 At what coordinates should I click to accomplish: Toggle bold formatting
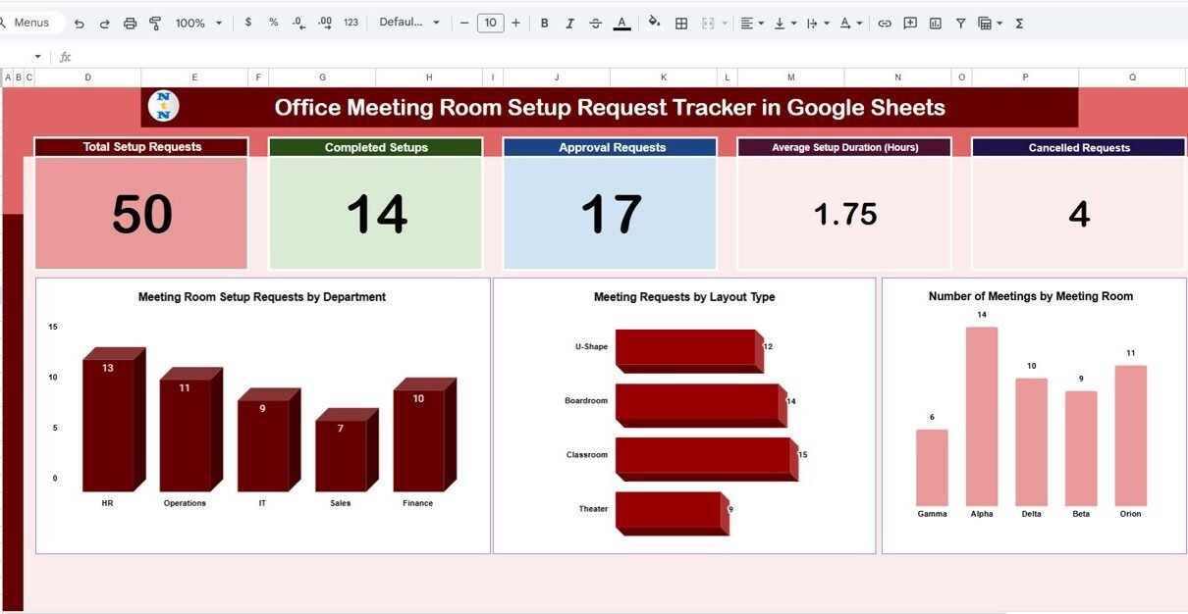pyautogui.click(x=545, y=24)
